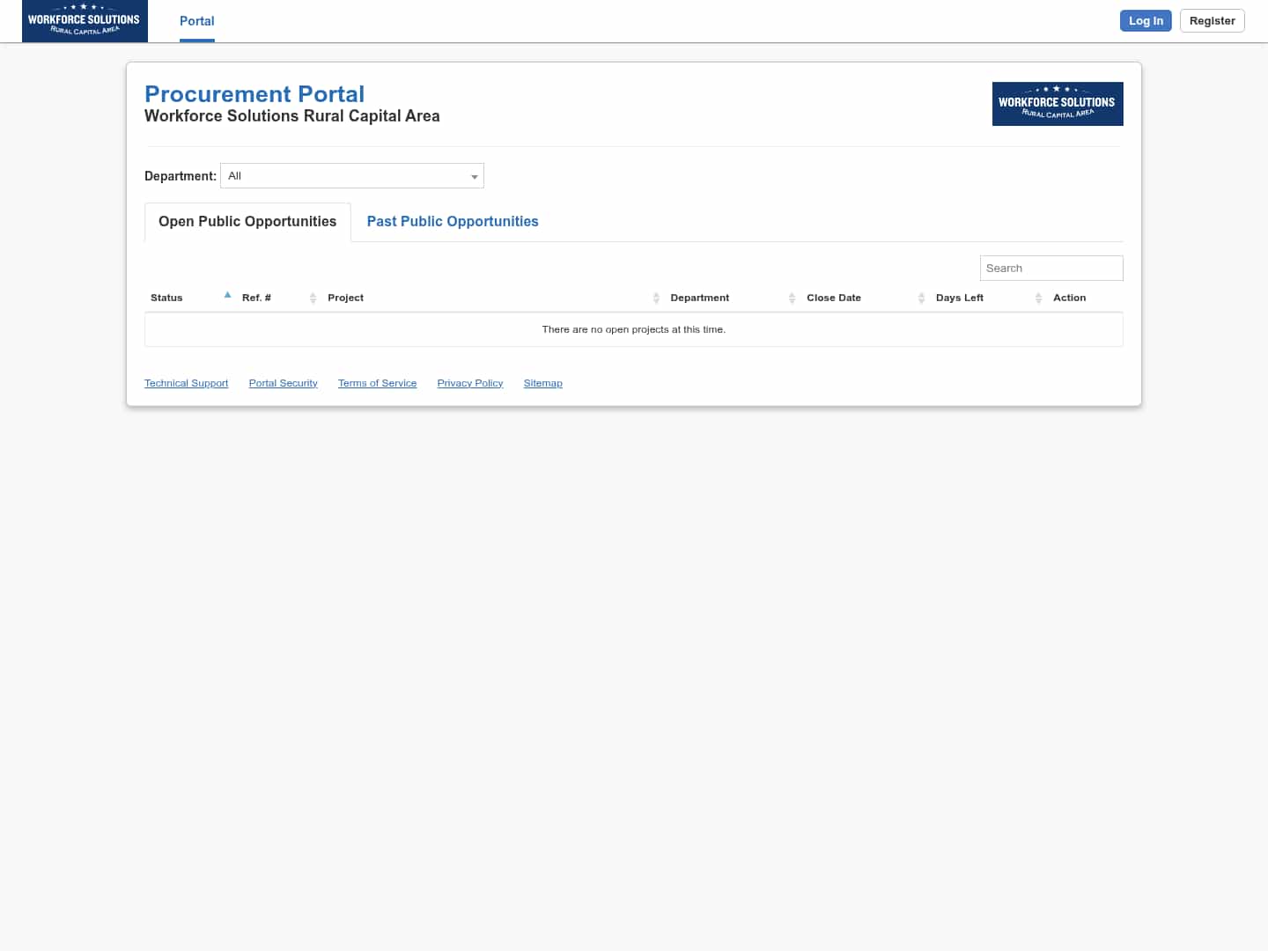Image resolution: width=1268 pixels, height=951 pixels.
Task: Click the Ref. # column sort icon
Action: point(313,298)
